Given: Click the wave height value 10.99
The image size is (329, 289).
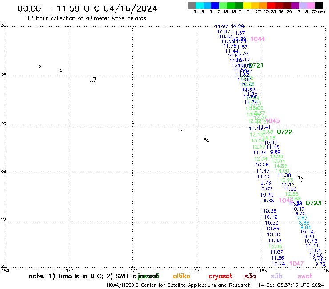Looking at the screenshot, I should (x=271, y=143).
